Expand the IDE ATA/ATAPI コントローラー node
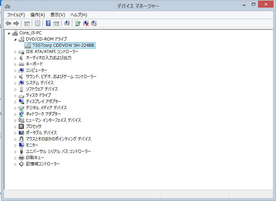 point(15,52)
